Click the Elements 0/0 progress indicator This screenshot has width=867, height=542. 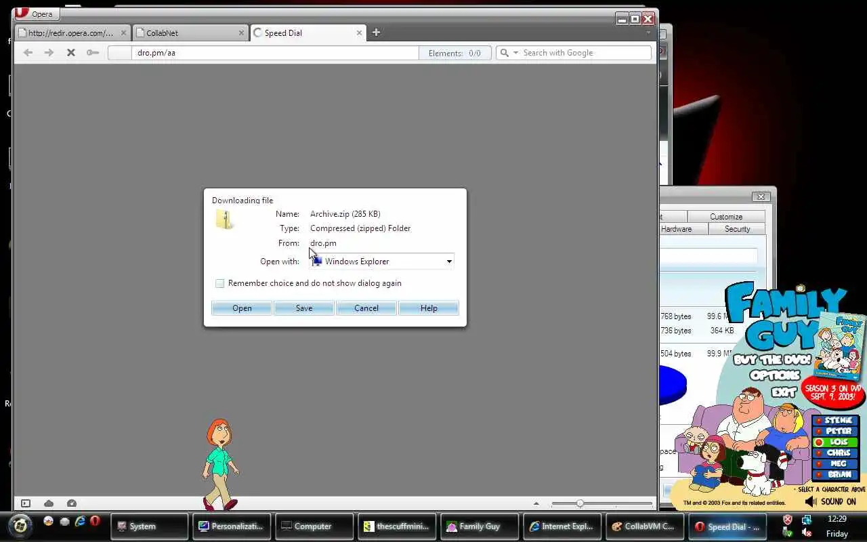click(x=454, y=53)
